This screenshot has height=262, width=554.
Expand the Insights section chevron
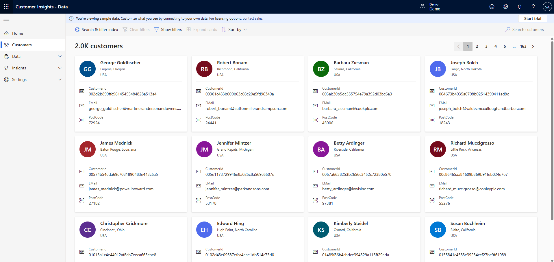click(60, 68)
